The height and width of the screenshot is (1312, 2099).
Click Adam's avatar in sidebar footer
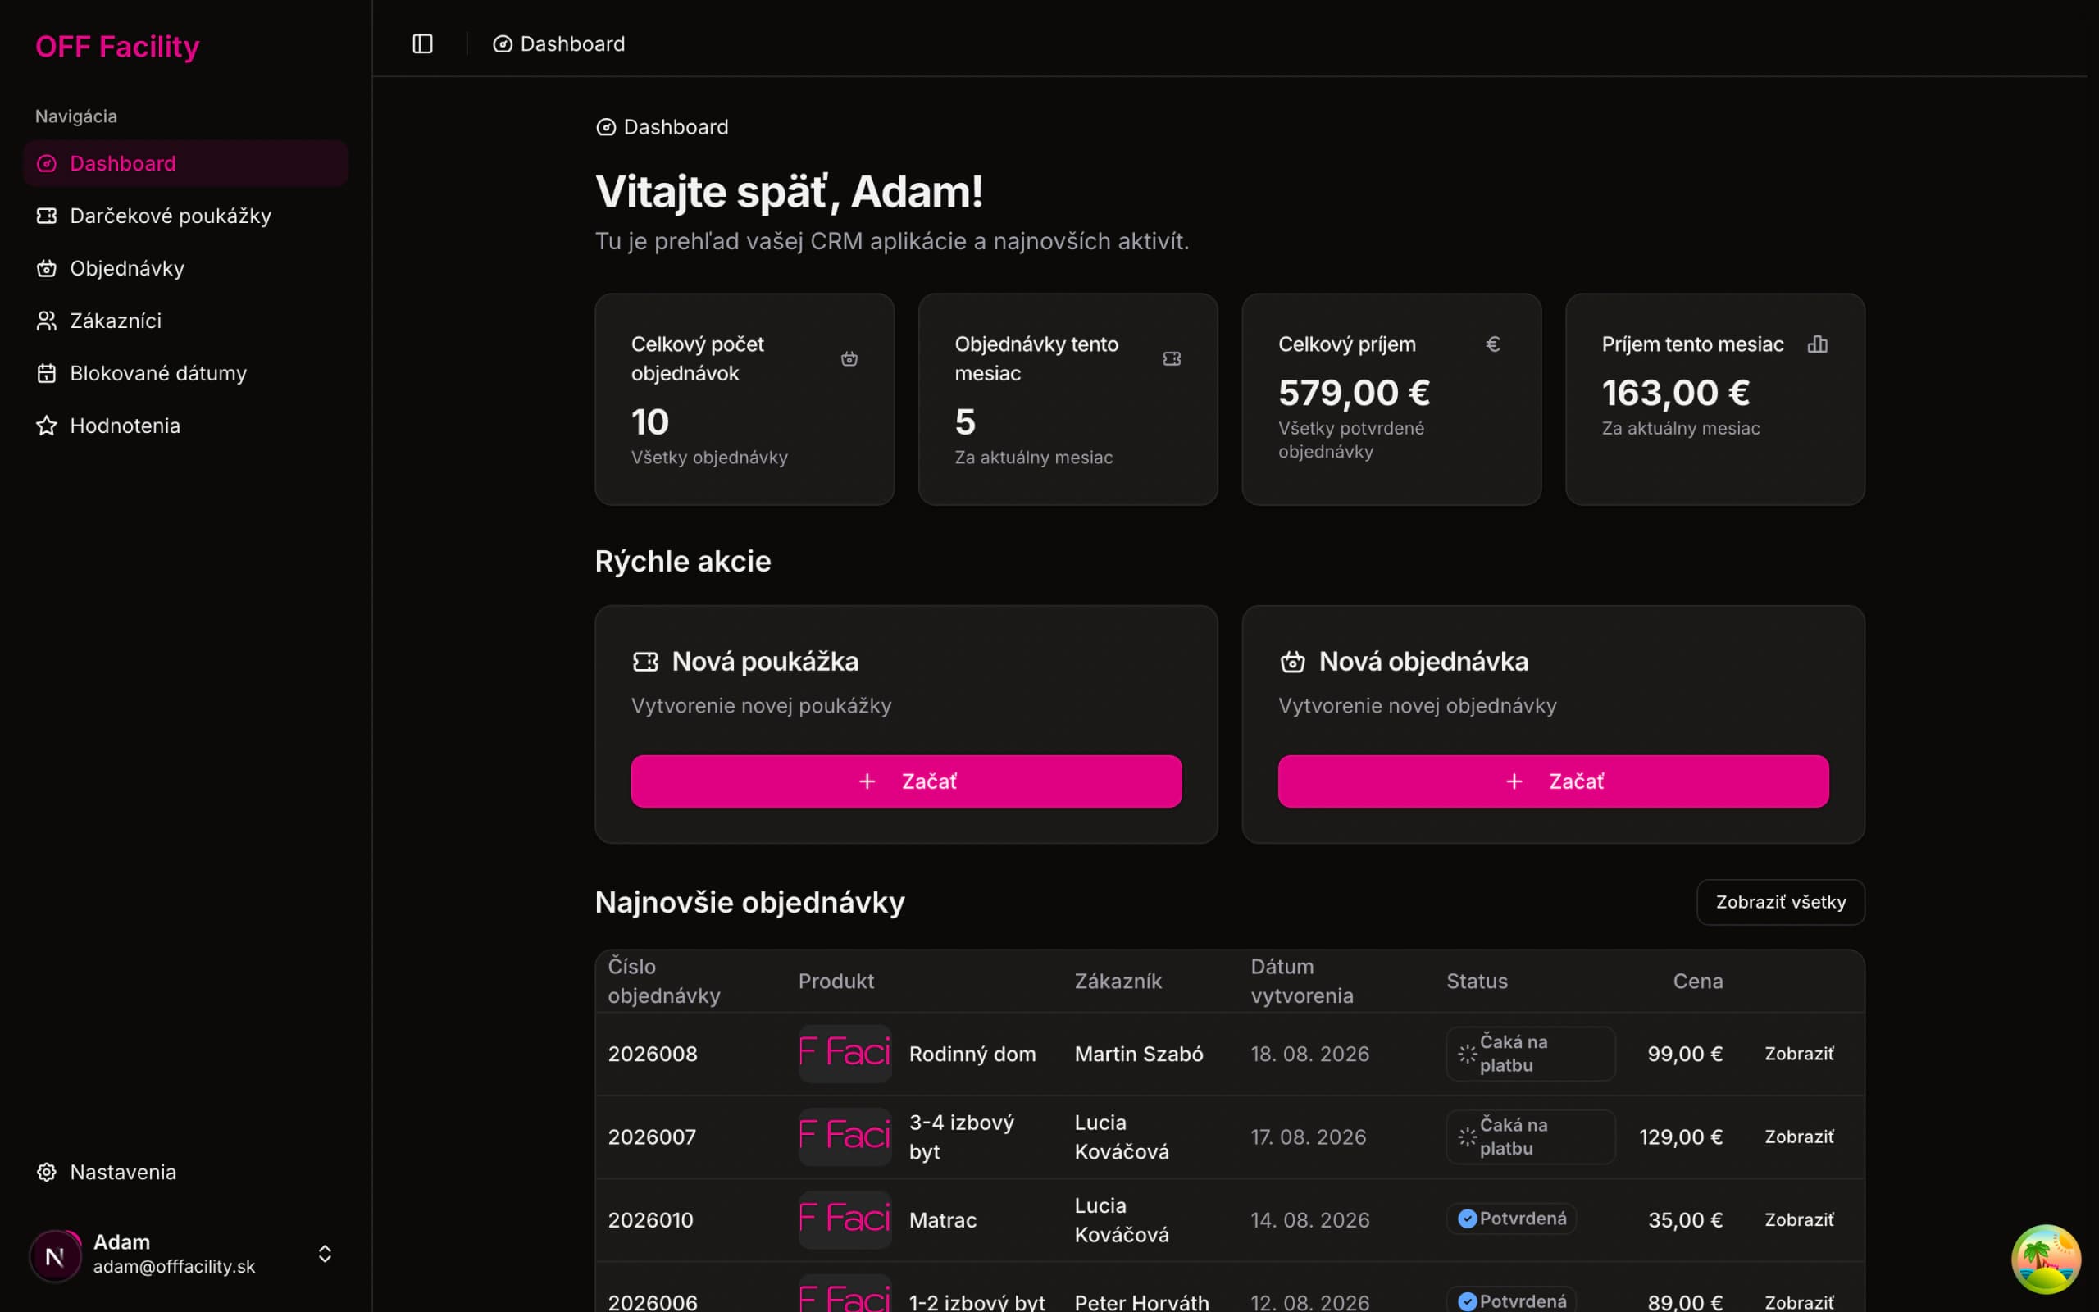(x=56, y=1255)
